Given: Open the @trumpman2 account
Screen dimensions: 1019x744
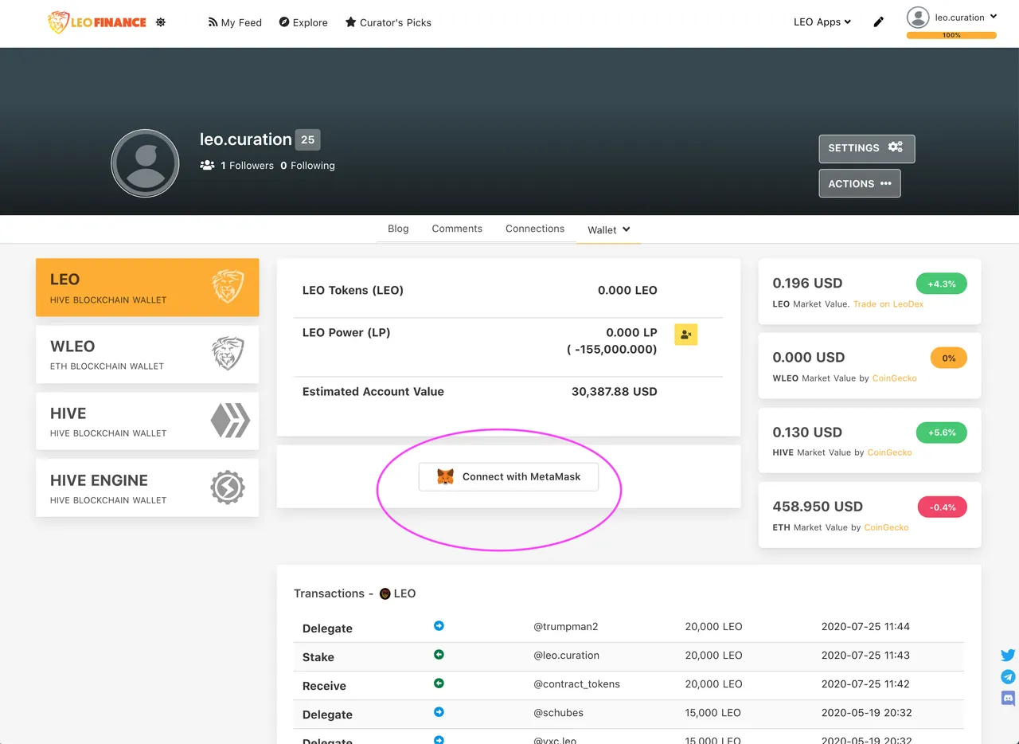Looking at the screenshot, I should click(x=566, y=627).
